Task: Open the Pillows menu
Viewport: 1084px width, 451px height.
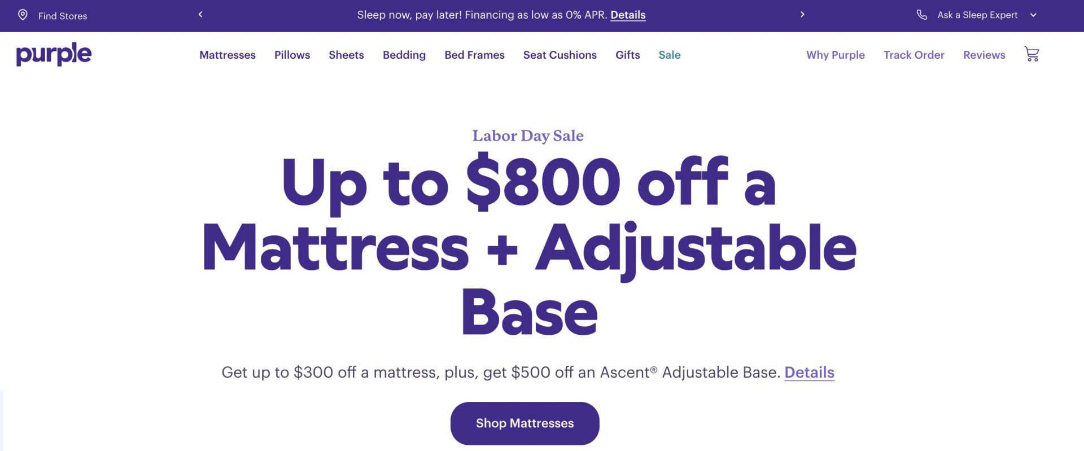Action: [x=292, y=55]
